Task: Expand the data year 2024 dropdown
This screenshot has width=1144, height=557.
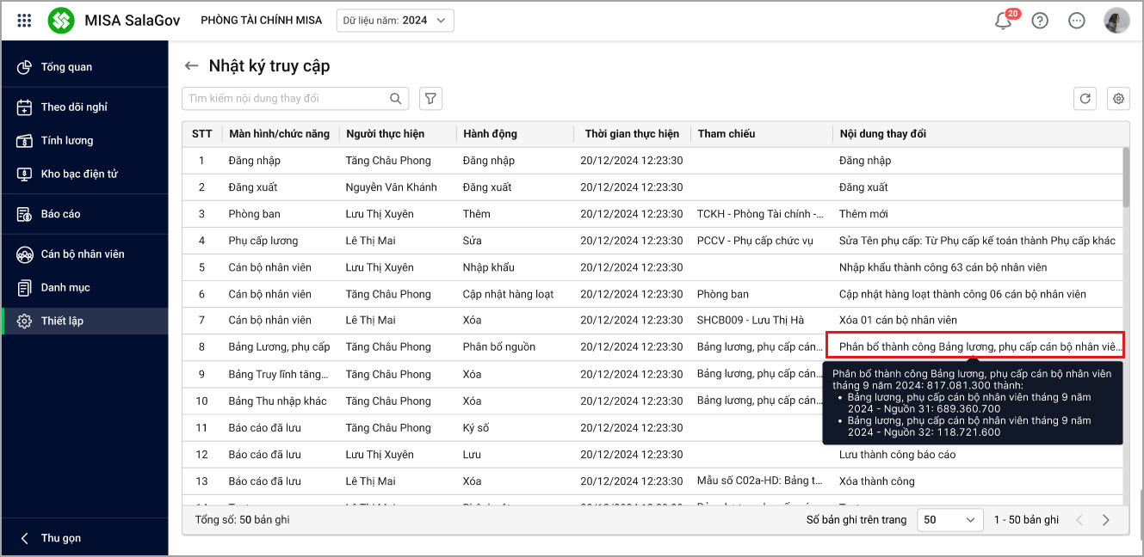Action: (x=396, y=21)
